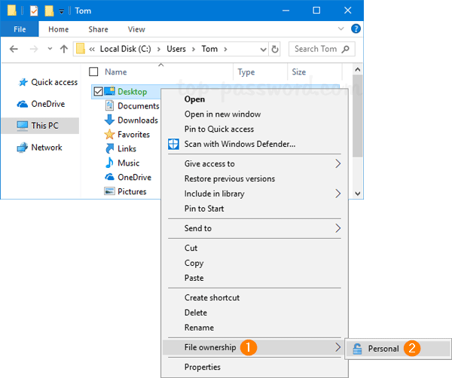Image resolution: width=452 pixels, height=378 pixels.
Task: Open the File ribbon tab
Action: coord(20,29)
